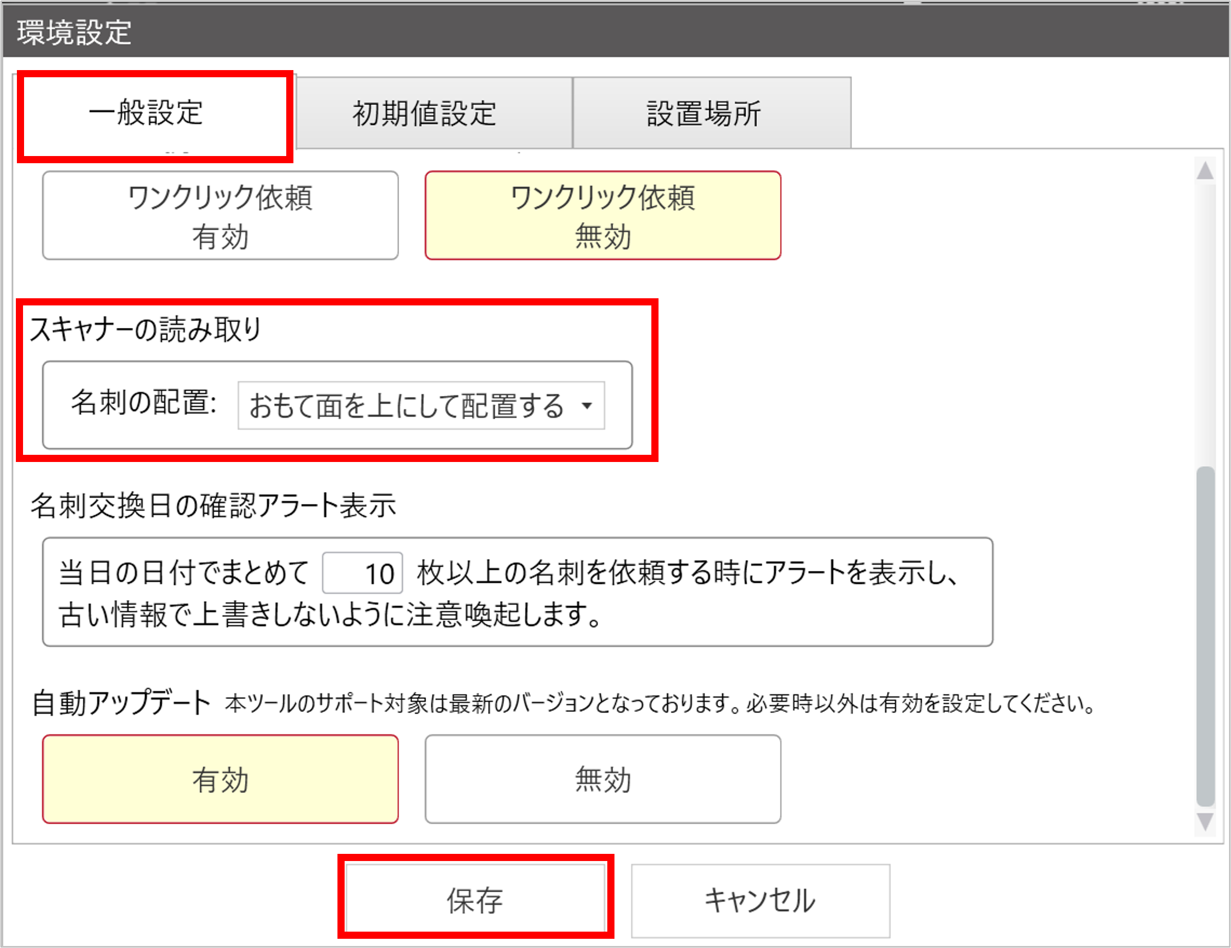
Task: Click the alert count field showing 10
Action: (363, 573)
